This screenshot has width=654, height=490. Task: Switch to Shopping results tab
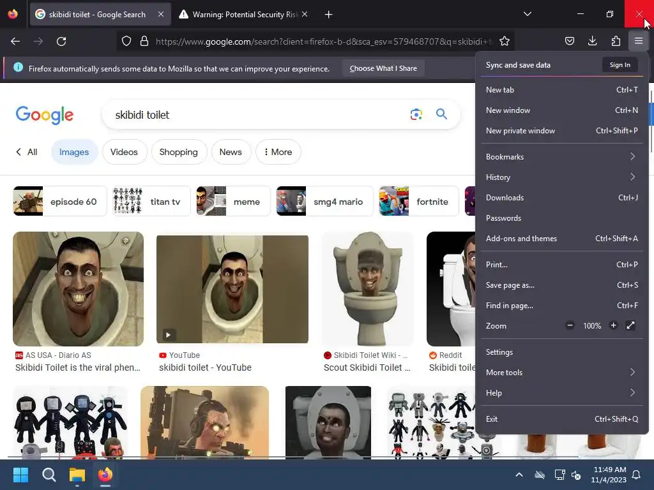point(179,152)
